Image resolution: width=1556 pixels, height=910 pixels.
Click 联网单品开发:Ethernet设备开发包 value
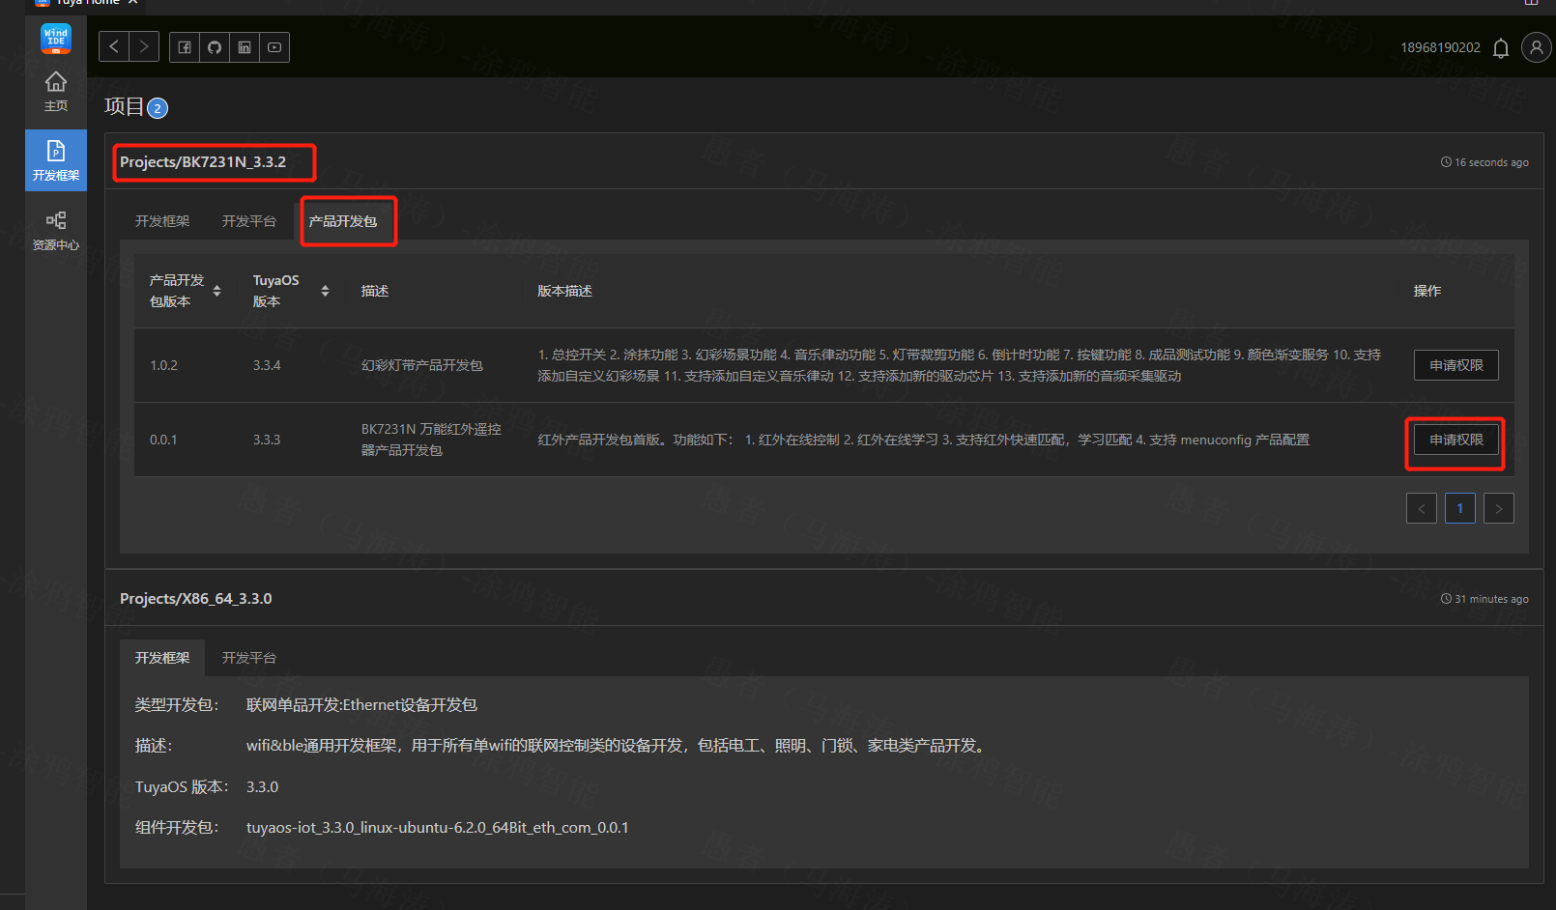point(361,704)
